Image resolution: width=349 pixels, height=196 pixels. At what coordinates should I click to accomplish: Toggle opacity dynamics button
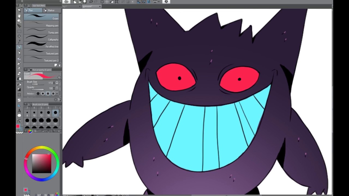pyautogui.click(x=57, y=88)
